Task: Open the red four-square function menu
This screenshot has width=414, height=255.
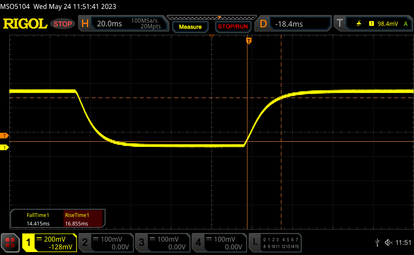Action: 10,242
